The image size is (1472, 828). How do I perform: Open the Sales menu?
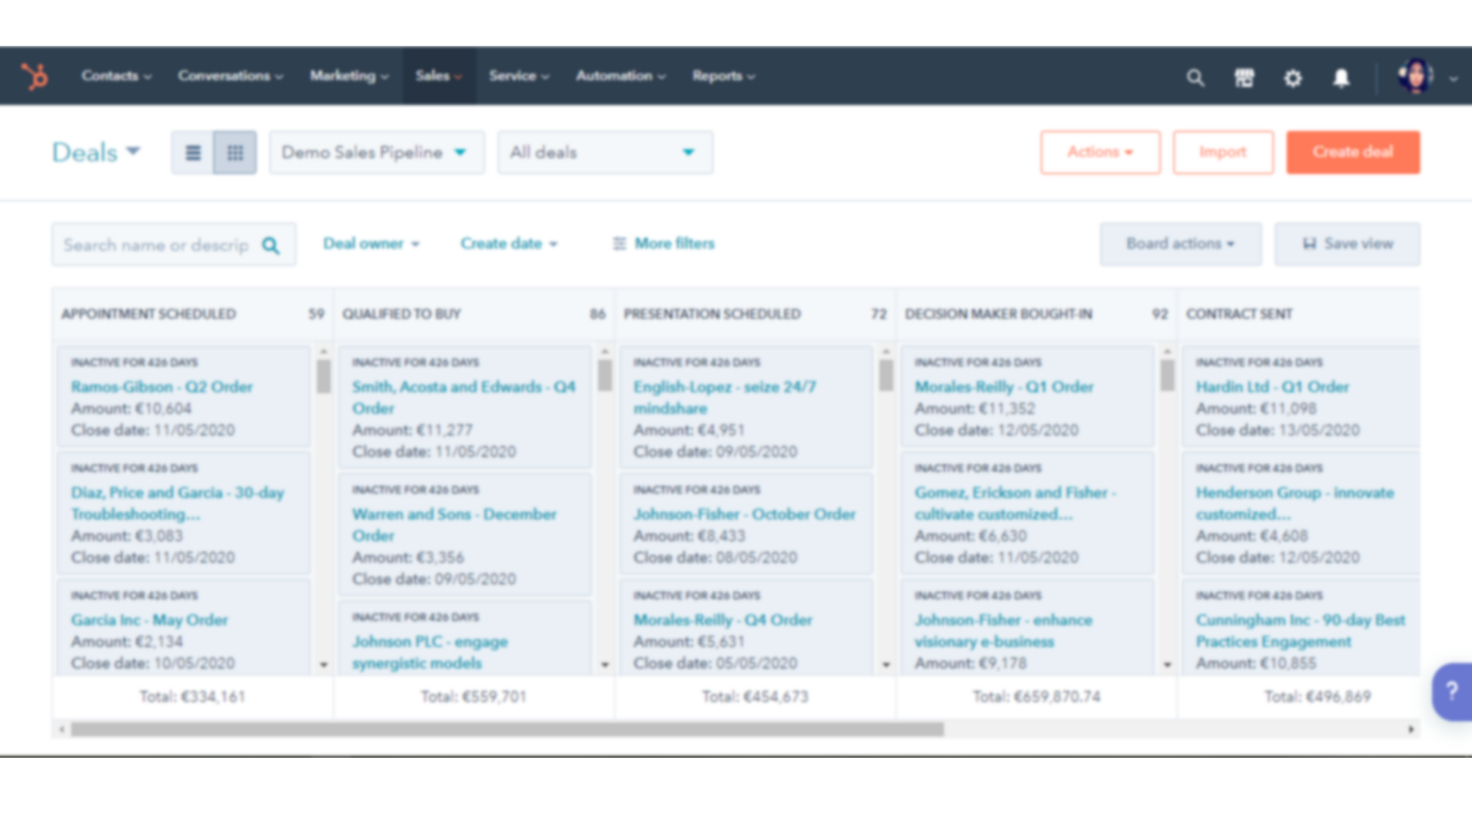438,76
